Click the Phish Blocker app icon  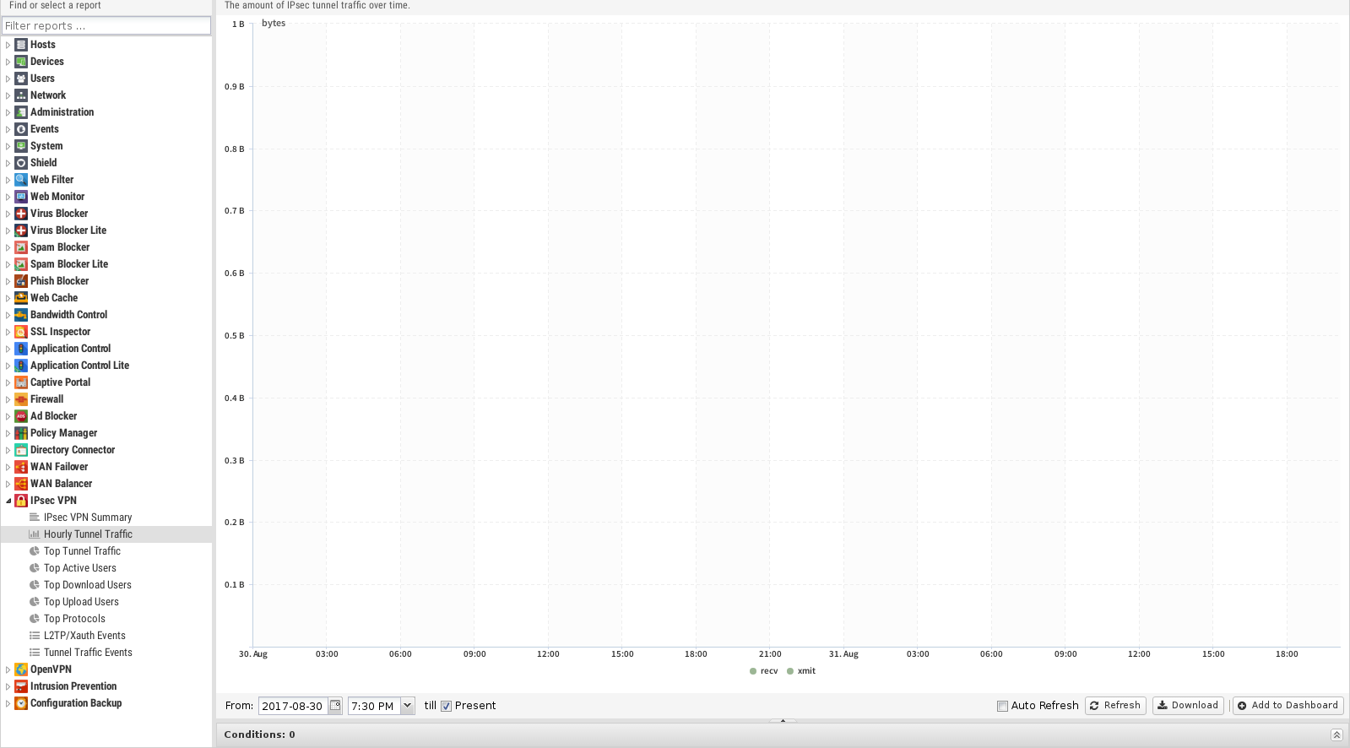(x=21, y=281)
